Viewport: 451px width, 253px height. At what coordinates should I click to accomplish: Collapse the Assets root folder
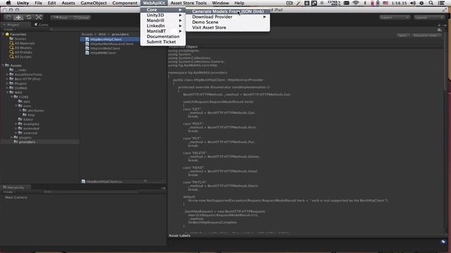(x=3, y=65)
